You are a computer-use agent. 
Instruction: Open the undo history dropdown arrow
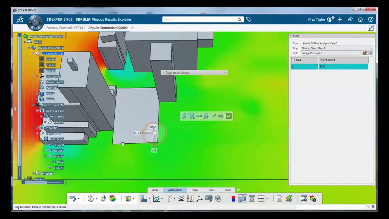78,199
